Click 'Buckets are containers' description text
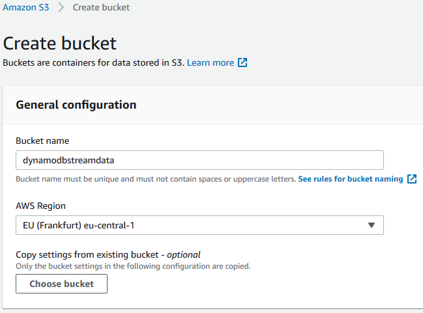The height and width of the screenshot is (313, 423). (93, 62)
